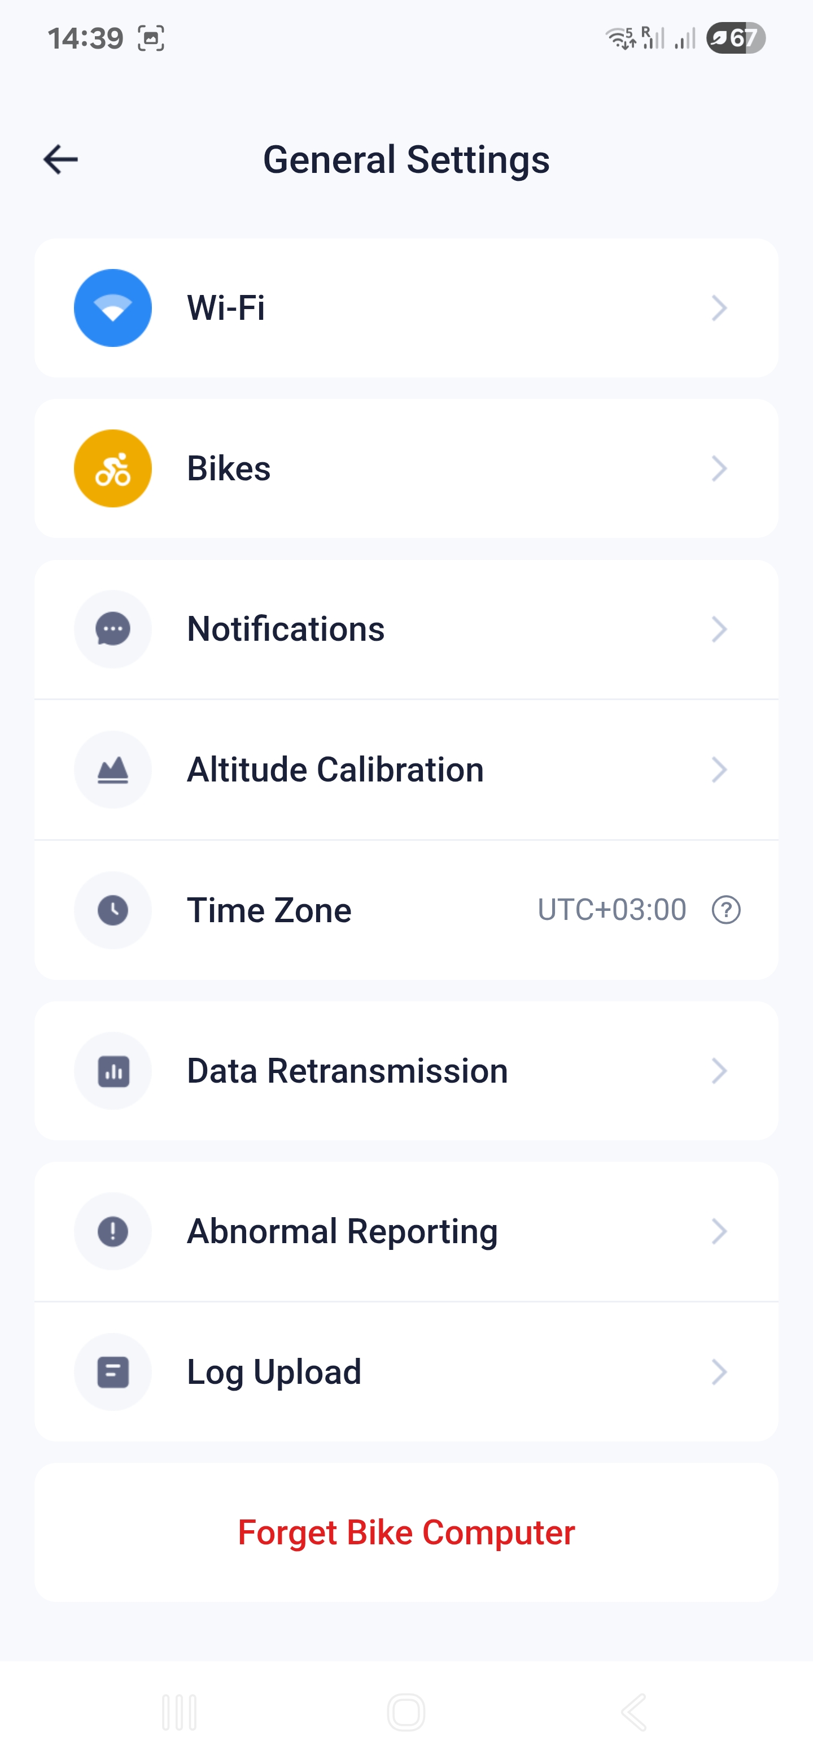Tap the red Forget Bike Computer button
This screenshot has width=813, height=1763.
coord(406,1532)
